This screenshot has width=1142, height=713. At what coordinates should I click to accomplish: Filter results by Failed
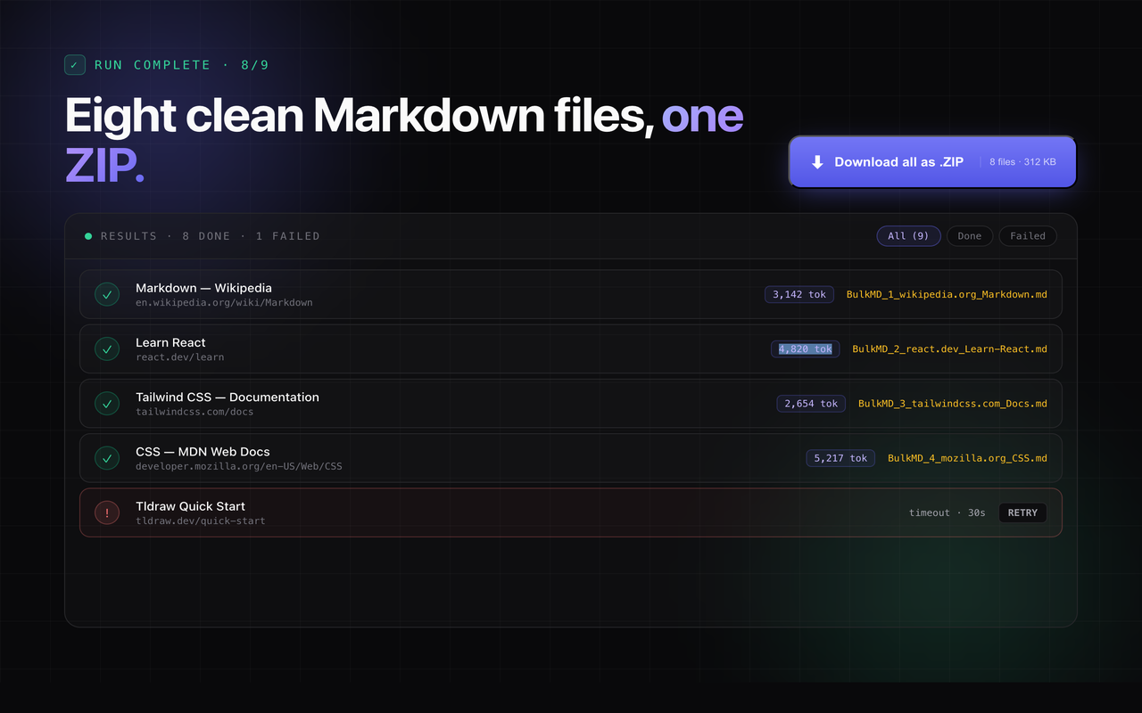tap(1028, 236)
